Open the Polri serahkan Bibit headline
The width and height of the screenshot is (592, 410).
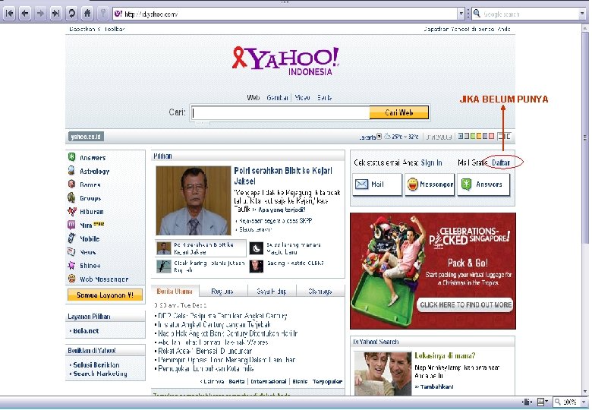(x=283, y=175)
